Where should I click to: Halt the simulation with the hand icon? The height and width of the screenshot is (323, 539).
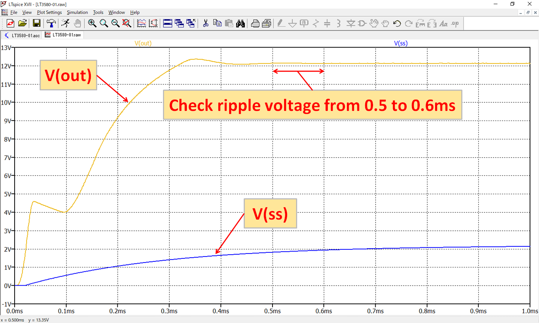[x=77, y=23]
